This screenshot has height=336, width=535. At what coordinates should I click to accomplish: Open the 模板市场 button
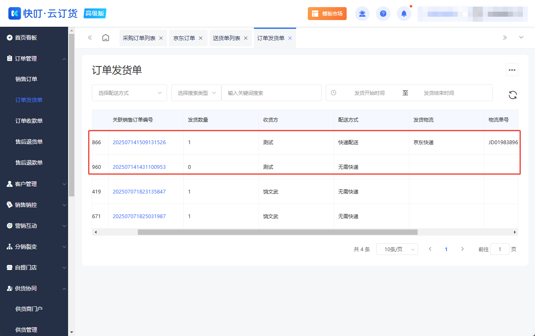(x=327, y=13)
